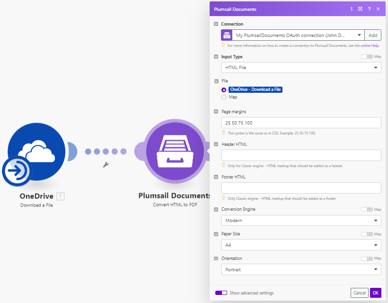The width and height of the screenshot is (388, 303).
Task: Open the Plumsail Documents module icon
Action: 175,151
